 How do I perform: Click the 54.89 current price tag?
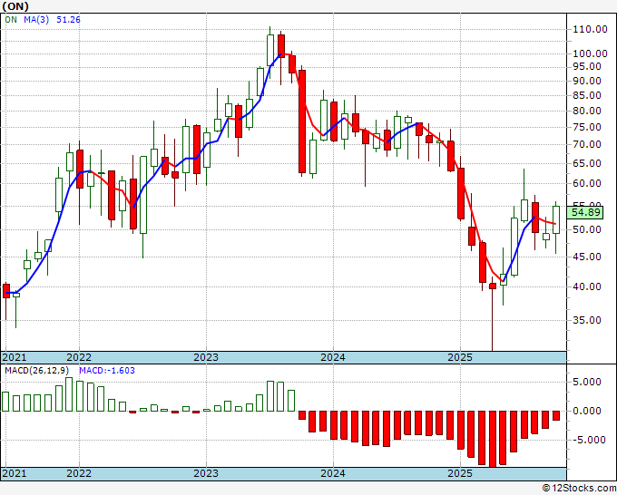coord(585,213)
